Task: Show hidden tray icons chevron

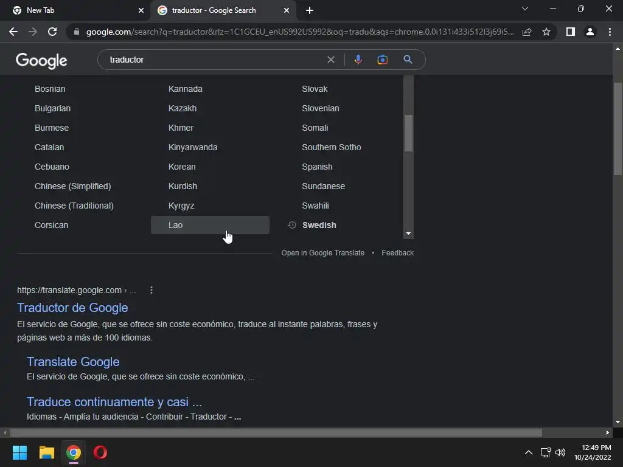Action: click(529, 452)
